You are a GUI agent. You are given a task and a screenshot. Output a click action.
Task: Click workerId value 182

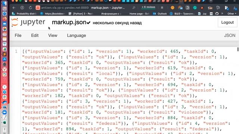(59, 96)
